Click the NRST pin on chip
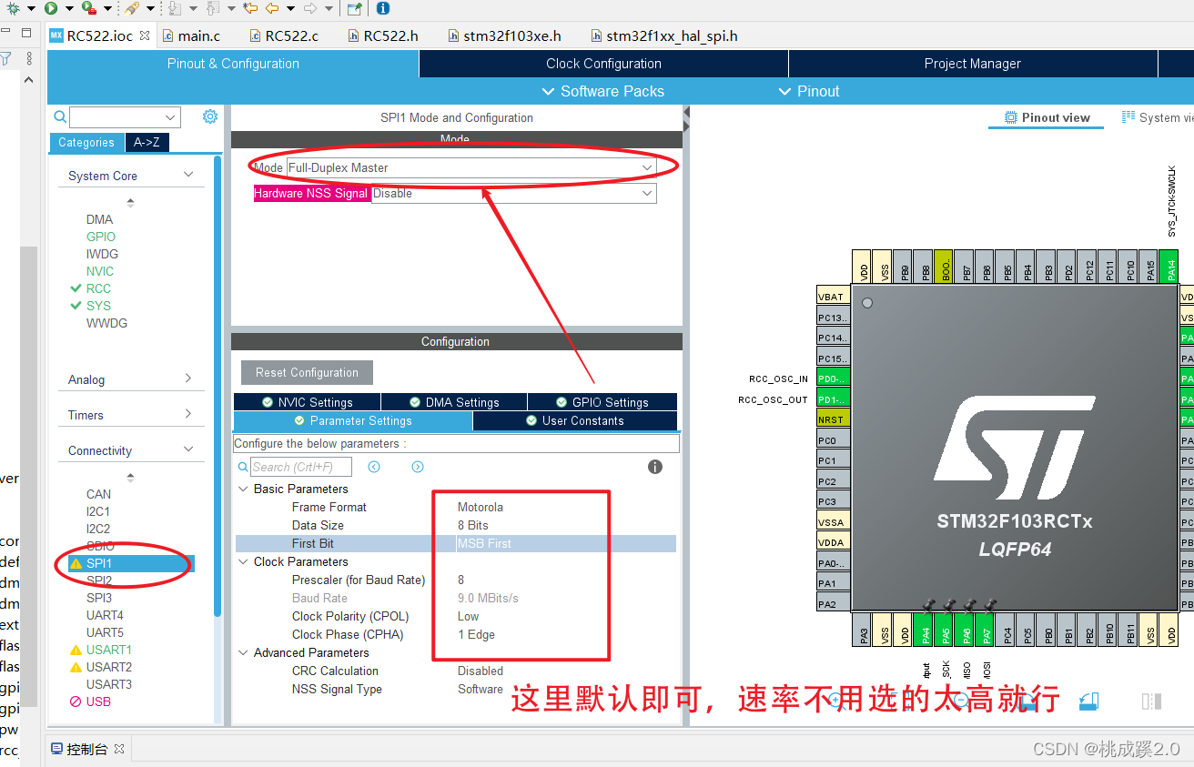 pyautogui.click(x=833, y=419)
